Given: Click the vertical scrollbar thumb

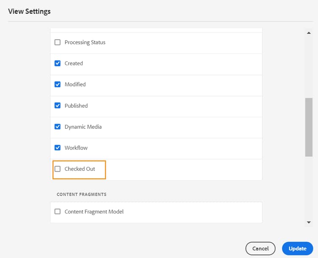Looking at the screenshot, I should click(x=309, y=127).
